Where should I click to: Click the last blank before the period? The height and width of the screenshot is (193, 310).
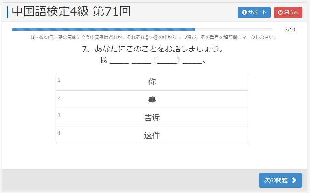click(192, 61)
